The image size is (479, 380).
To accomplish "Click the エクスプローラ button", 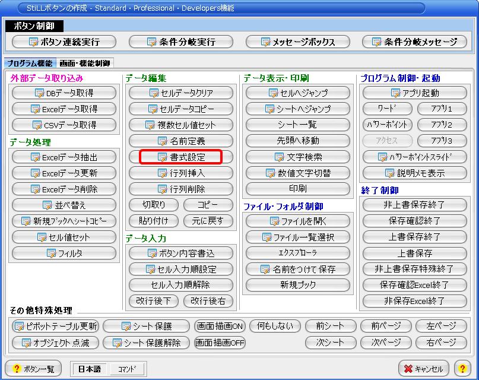I will [x=298, y=253].
